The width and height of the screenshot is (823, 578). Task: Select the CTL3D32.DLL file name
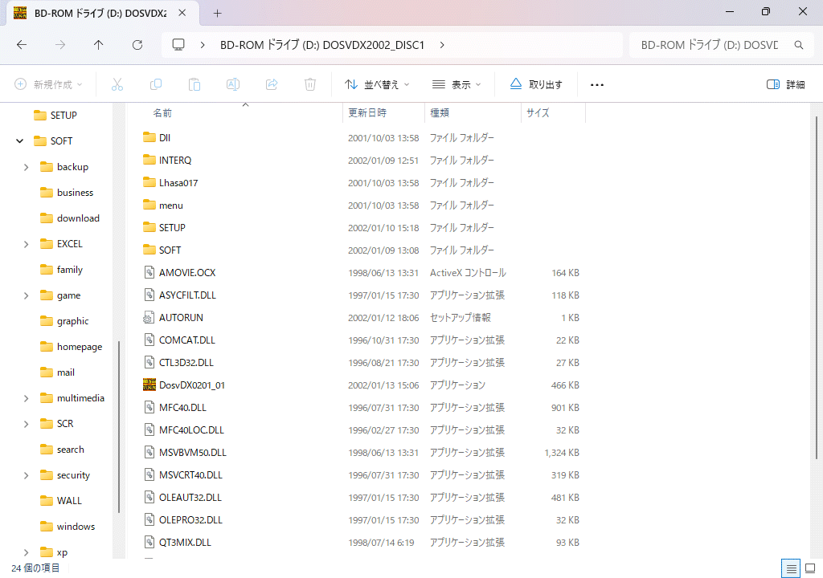pyautogui.click(x=186, y=362)
